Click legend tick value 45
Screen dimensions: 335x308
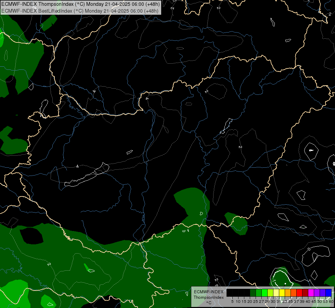314,301
